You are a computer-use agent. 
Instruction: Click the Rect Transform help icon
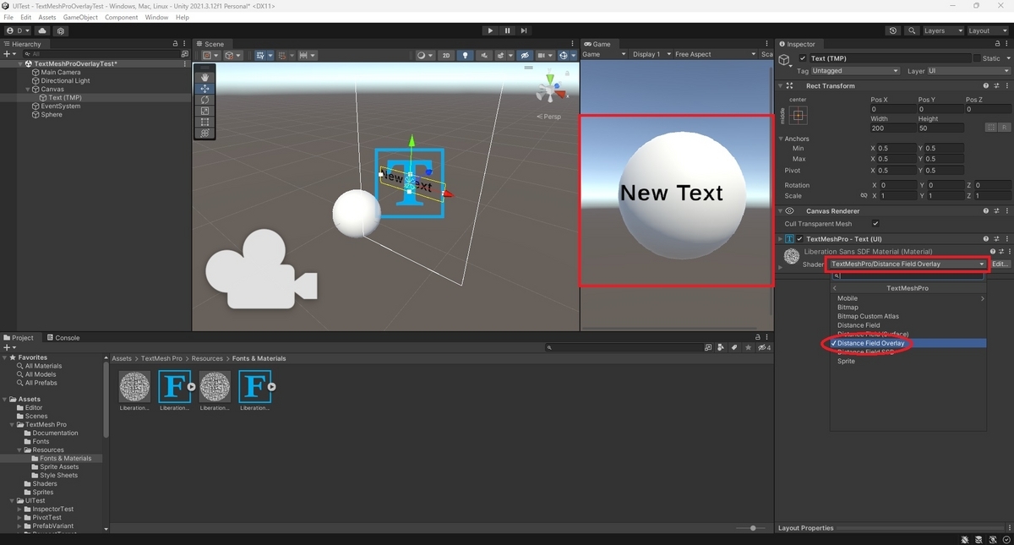pyautogui.click(x=985, y=85)
